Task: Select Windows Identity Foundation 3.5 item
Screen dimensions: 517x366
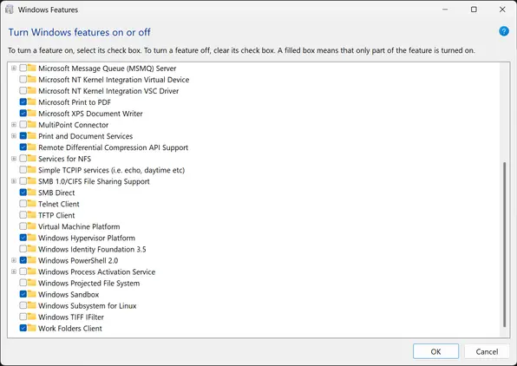Action: point(92,249)
